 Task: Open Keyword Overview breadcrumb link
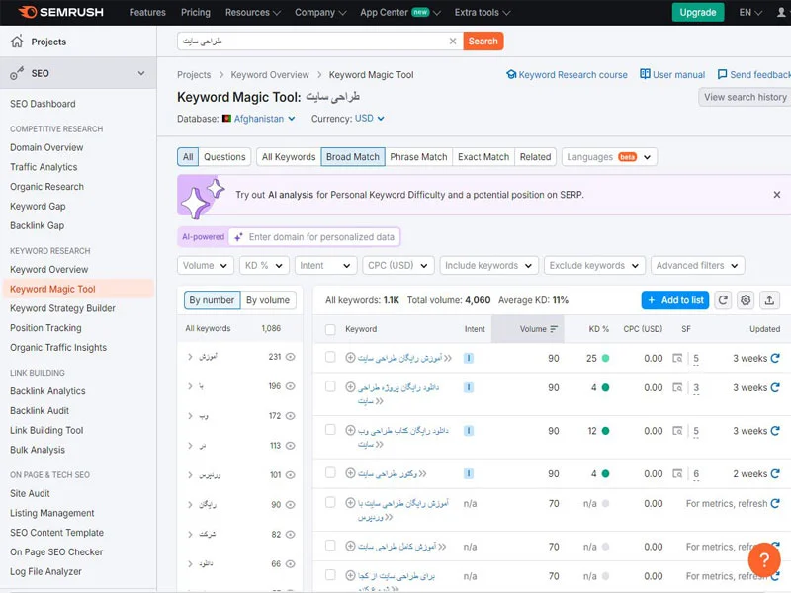click(270, 75)
